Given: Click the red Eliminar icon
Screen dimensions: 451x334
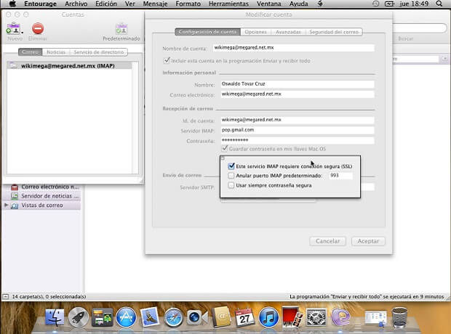Looking at the screenshot, I should pos(38,28).
